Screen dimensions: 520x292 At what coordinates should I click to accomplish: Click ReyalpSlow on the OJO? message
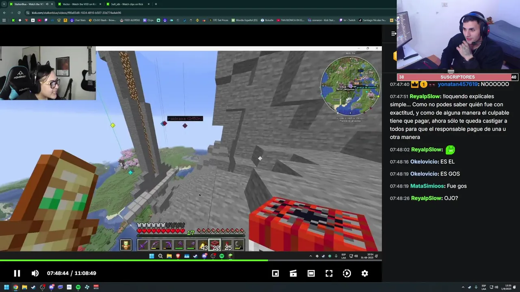pyautogui.click(x=426, y=198)
